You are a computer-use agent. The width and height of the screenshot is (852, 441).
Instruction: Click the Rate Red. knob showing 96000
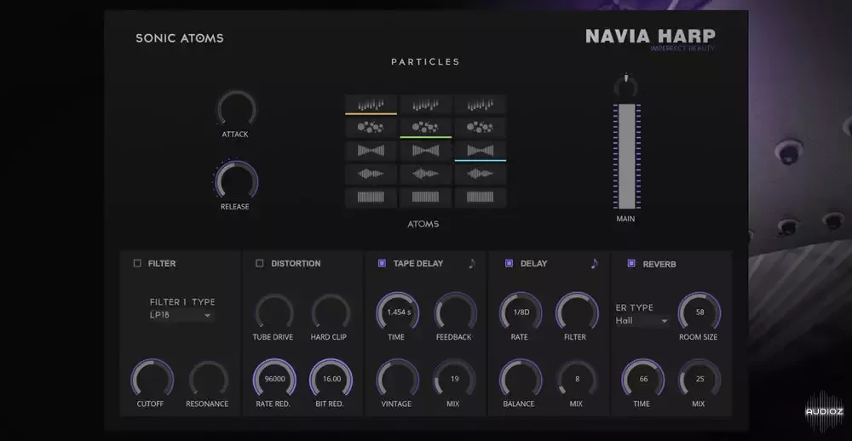[x=274, y=379]
